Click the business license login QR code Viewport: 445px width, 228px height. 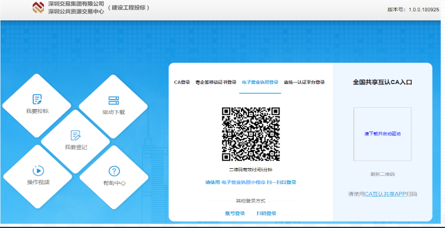pyautogui.click(x=251, y=134)
